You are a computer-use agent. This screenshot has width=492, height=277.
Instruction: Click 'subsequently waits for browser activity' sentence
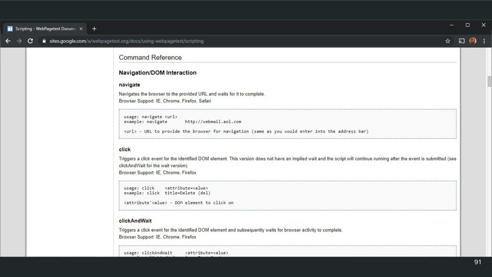coord(231,230)
